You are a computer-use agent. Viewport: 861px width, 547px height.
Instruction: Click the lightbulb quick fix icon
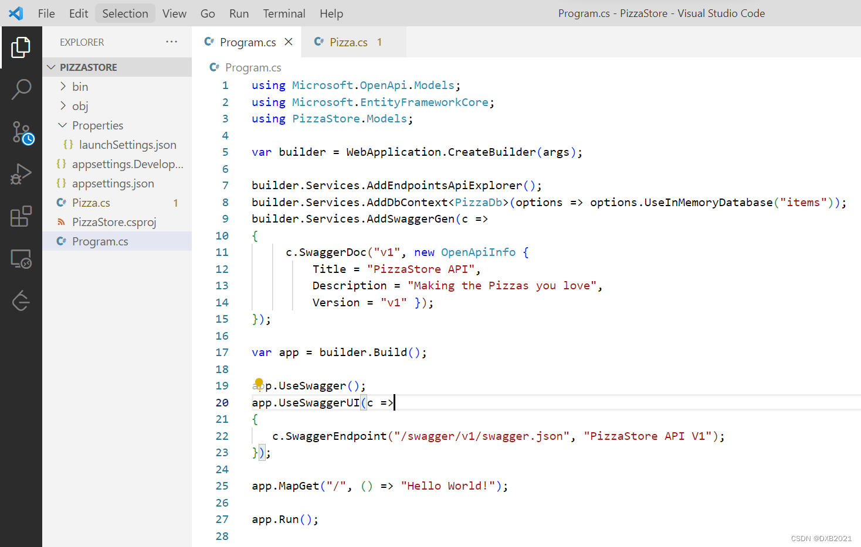pyautogui.click(x=259, y=384)
